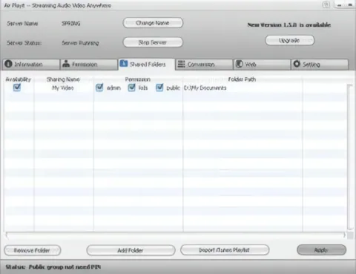The image size is (356, 274).
Task: Open the Setting tab
Action: tap(320, 65)
